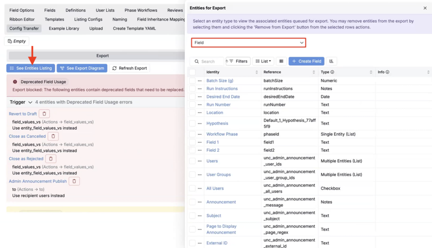Open the Field entity type dropdown

pos(248,43)
